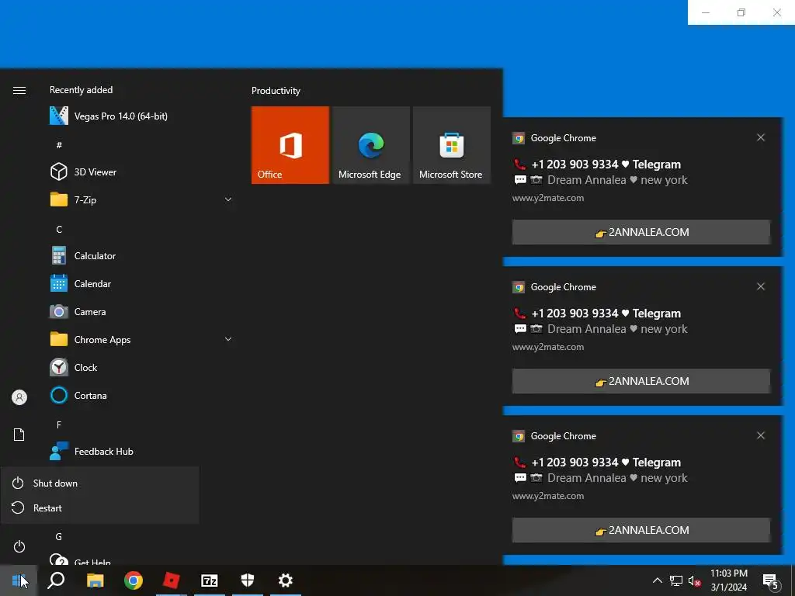Open Vegas Pro 14.0 from Recently added
Image resolution: width=795 pixels, height=596 pixels.
[x=141, y=116]
